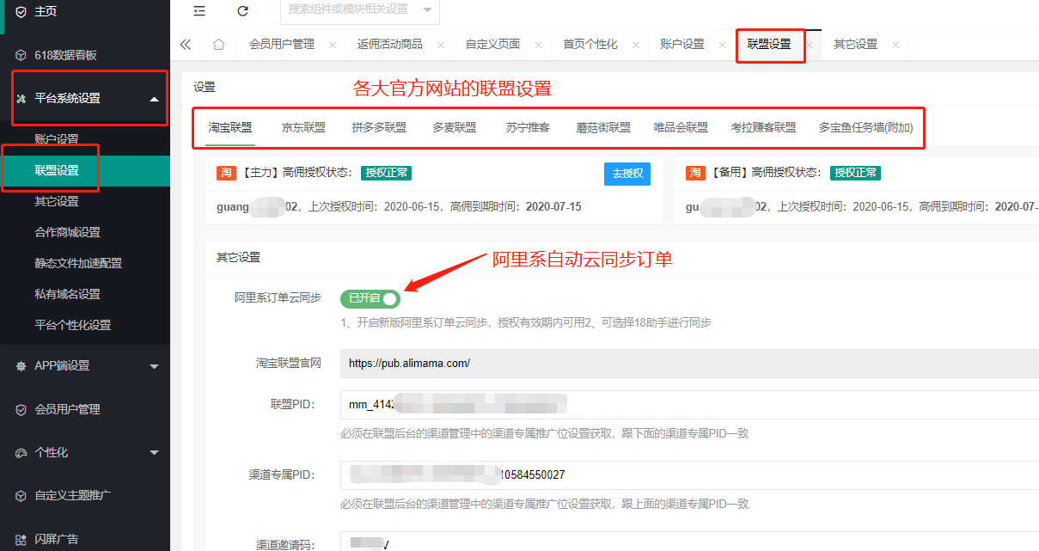Viewport: 1039px width, 551px height.
Task: Close the 账户设置 tab
Action: [x=723, y=45]
